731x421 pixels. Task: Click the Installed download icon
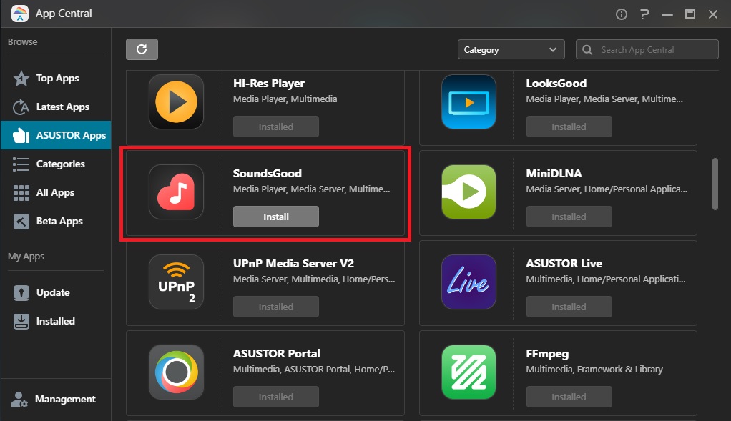[21, 321]
